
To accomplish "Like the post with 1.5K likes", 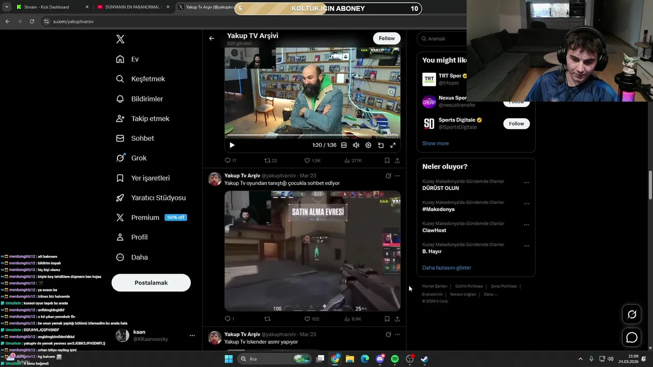I will tap(307, 160).
